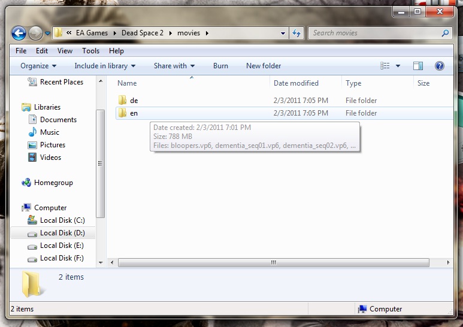The width and height of the screenshot is (463, 327).
Task: Open the recent pages dropdown arrow
Action: click(47, 34)
